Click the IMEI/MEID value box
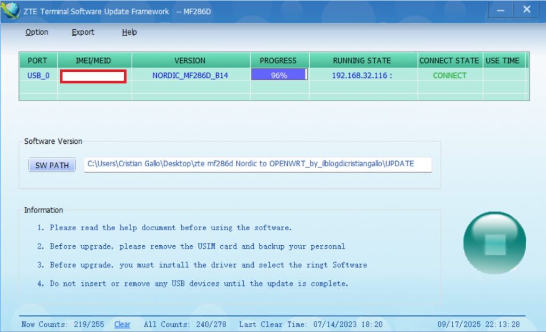The height and width of the screenshot is (332, 546). [93, 76]
